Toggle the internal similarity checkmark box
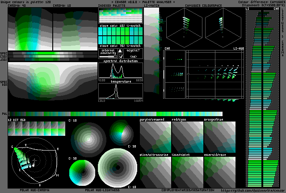 tap(120, 56)
